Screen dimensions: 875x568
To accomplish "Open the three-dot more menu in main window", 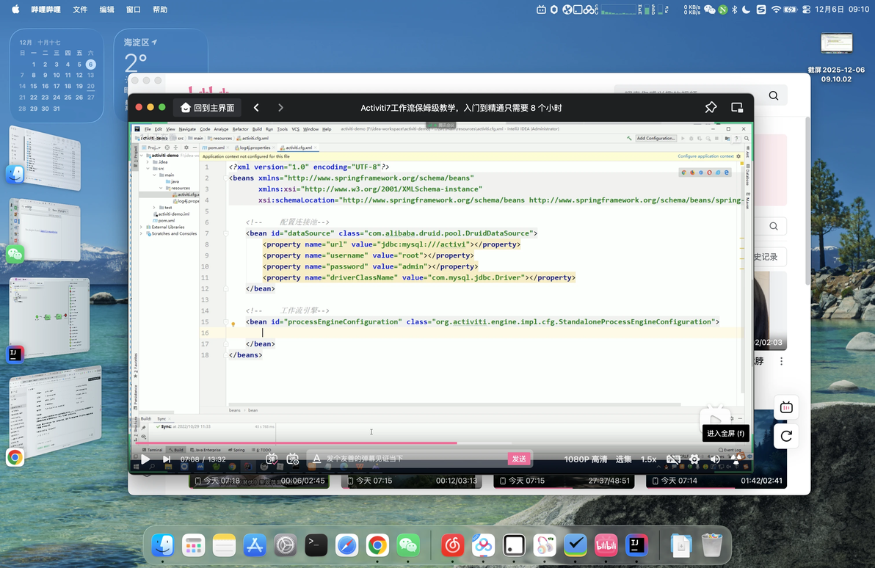I will tap(781, 361).
